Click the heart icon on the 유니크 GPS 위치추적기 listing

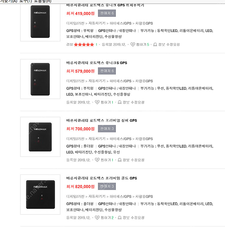click(133, 45)
